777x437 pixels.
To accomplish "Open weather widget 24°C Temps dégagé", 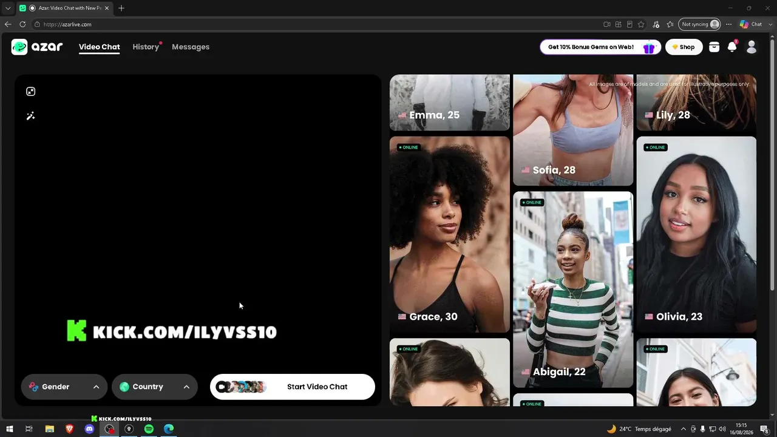I will pyautogui.click(x=639, y=429).
